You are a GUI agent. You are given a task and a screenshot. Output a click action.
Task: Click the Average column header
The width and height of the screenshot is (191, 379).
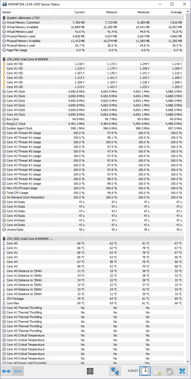click(x=167, y=12)
